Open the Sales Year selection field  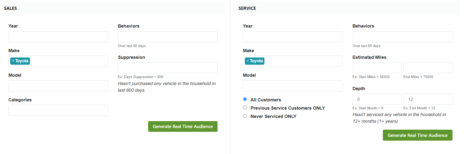point(58,37)
